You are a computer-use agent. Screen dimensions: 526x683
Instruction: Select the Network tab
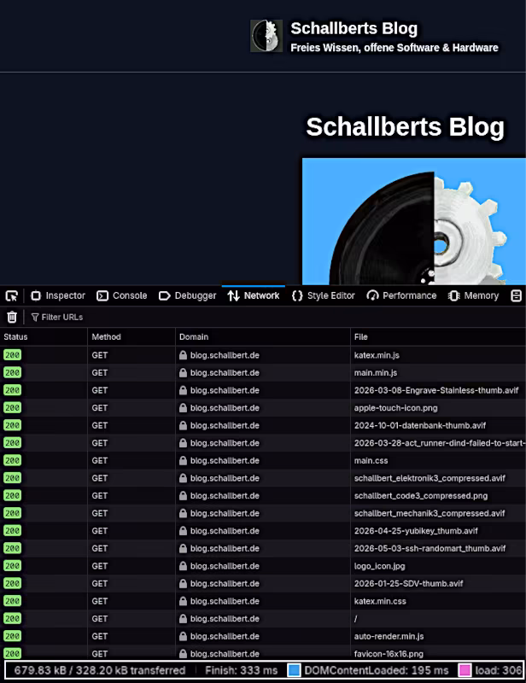point(254,295)
